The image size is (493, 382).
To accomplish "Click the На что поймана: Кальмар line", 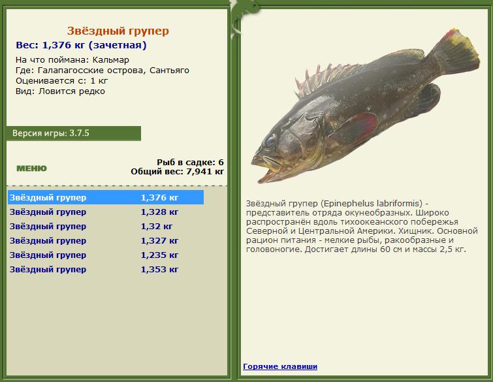I will click(x=72, y=59).
